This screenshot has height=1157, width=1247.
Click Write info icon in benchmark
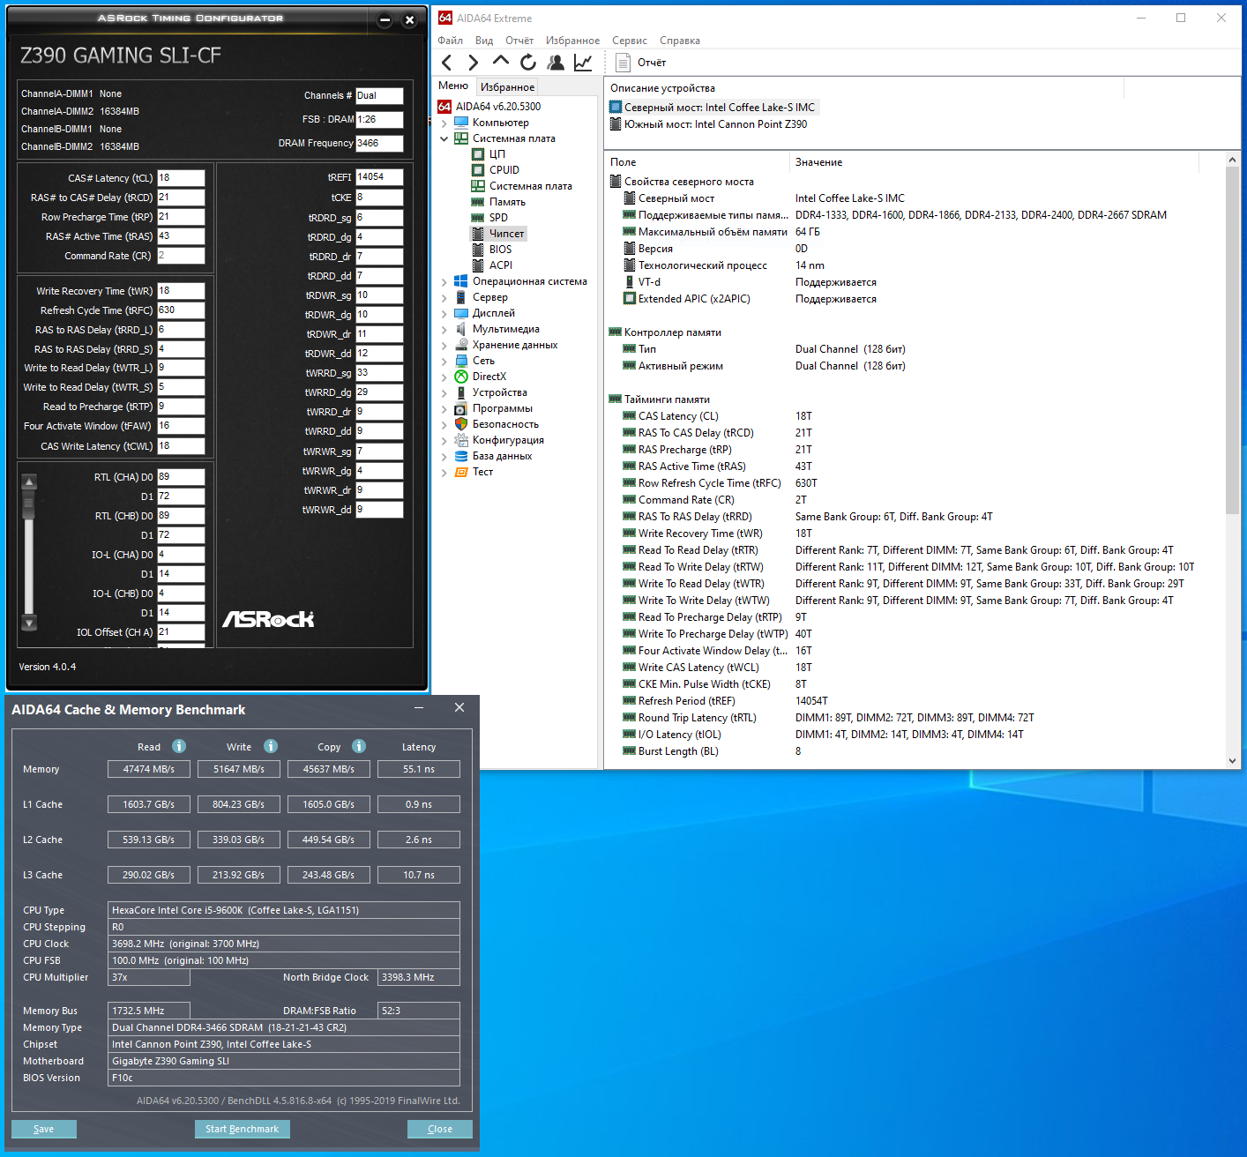coord(271,746)
